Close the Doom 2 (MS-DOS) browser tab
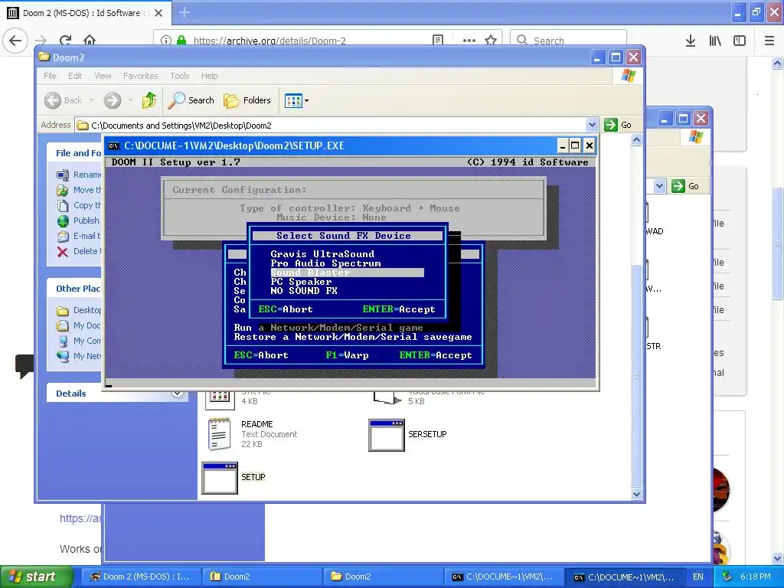This screenshot has width=784, height=588. pyautogui.click(x=158, y=13)
